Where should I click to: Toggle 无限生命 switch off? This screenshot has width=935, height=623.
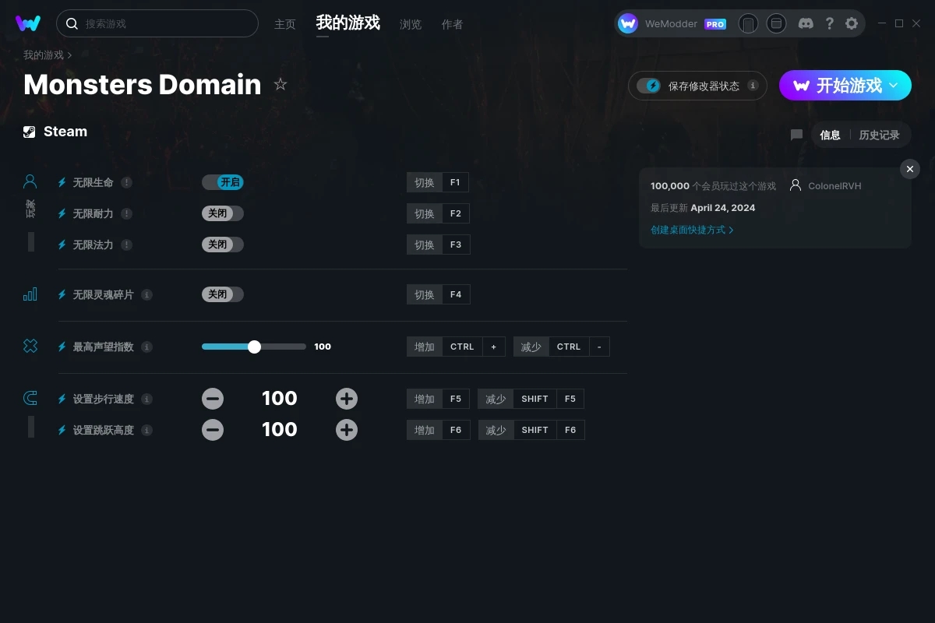click(x=223, y=182)
